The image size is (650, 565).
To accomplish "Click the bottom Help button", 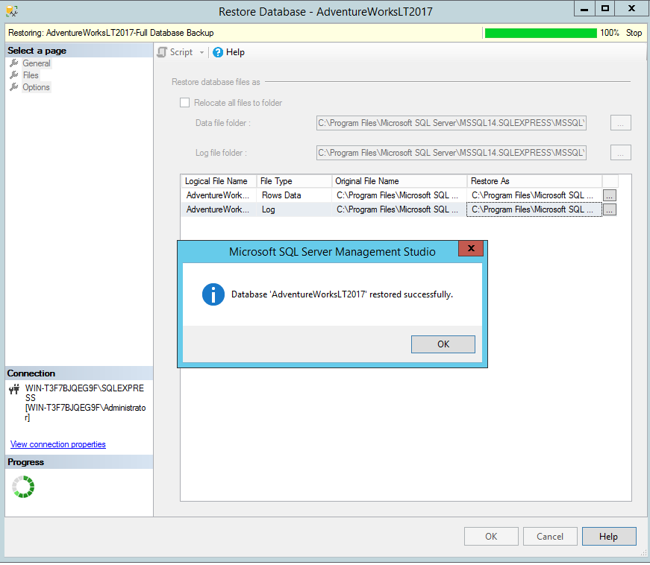I will 609,537.
